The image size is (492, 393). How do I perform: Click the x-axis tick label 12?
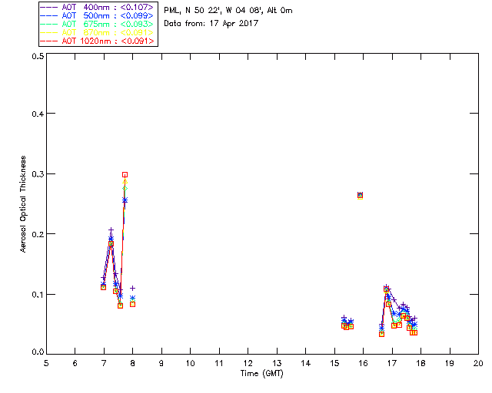(248, 363)
